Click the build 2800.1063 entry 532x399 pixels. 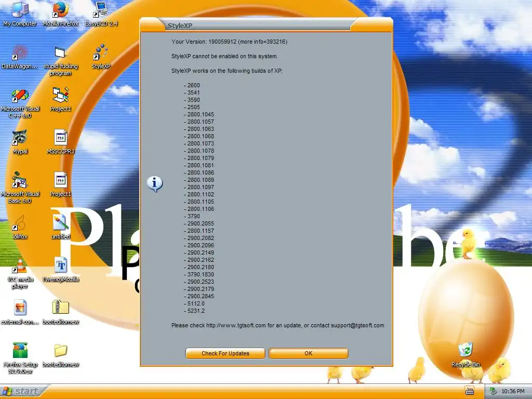pos(199,129)
